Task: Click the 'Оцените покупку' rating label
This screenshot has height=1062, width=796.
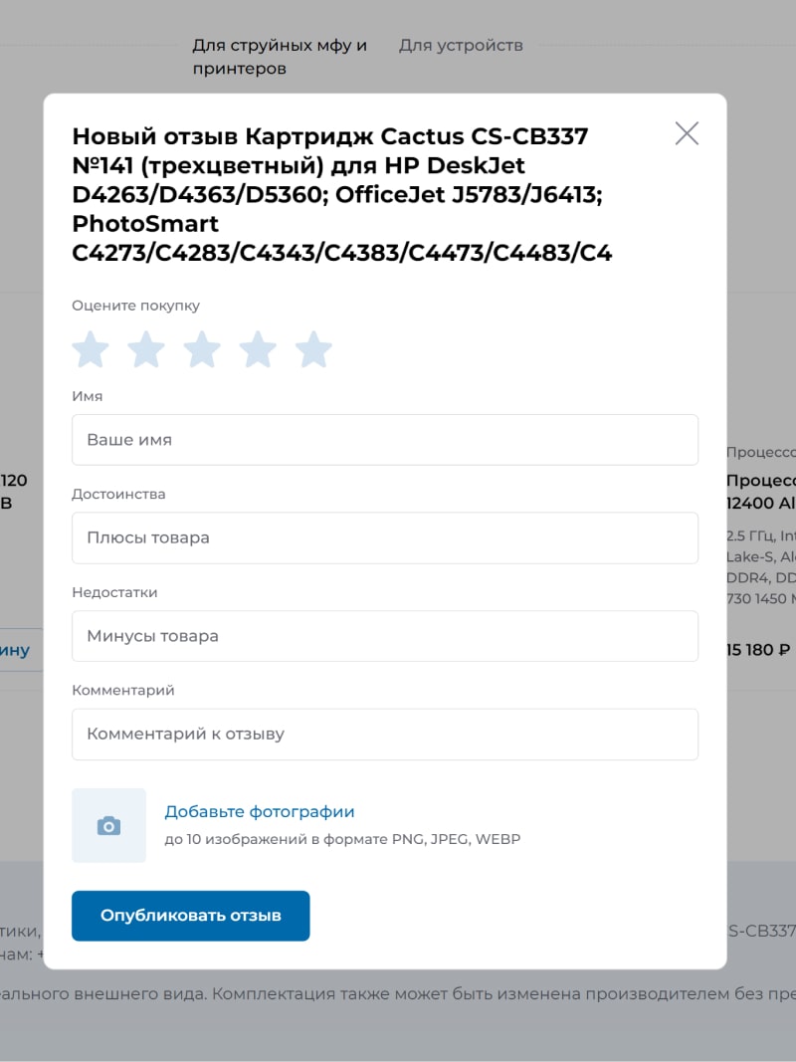Action: (136, 306)
